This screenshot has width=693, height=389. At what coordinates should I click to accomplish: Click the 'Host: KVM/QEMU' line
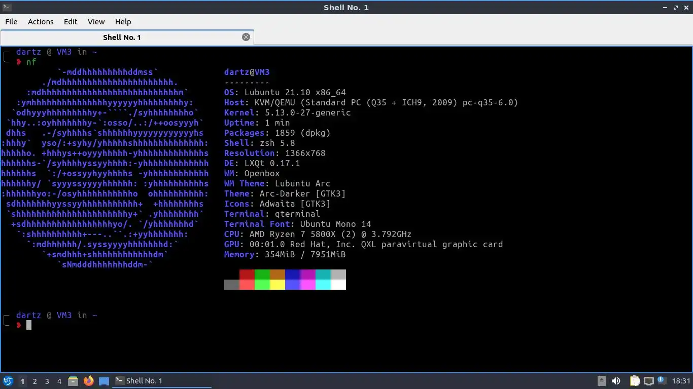pos(371,102)
